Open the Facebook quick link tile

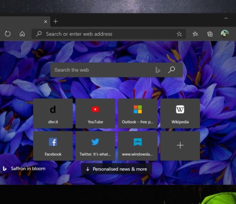[53, 146]
